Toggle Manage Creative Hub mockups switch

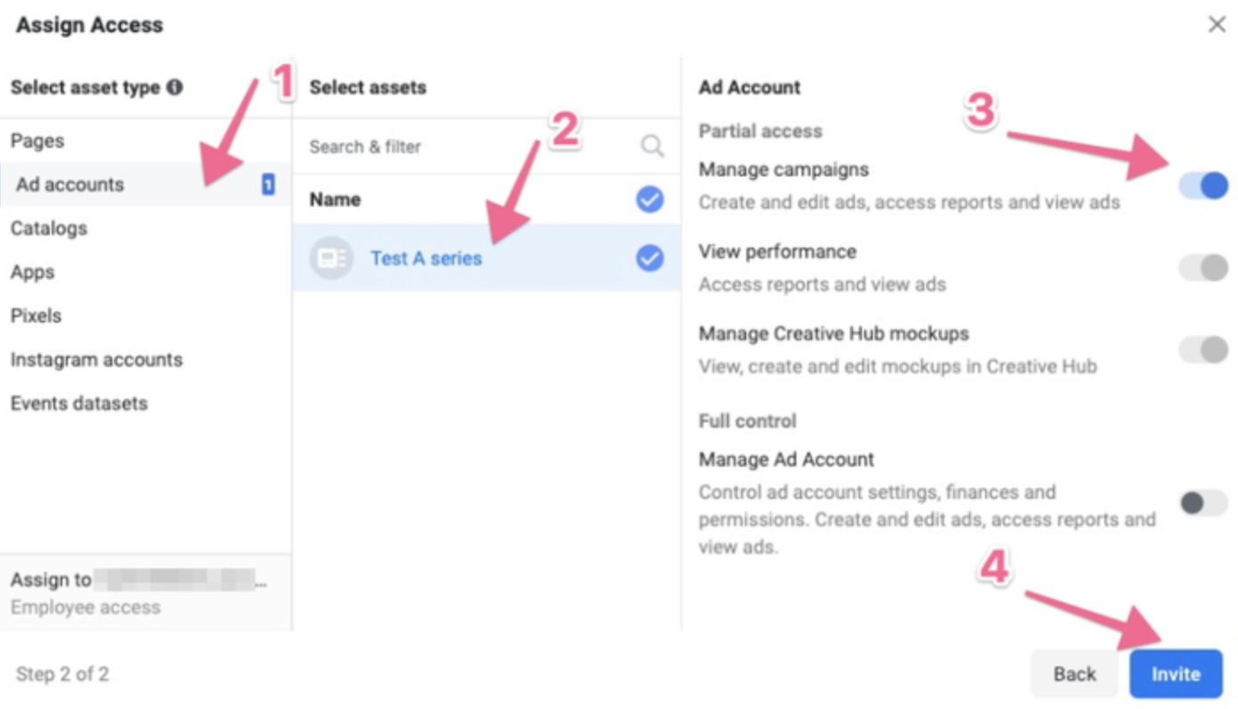click(x=1203, y=349)
